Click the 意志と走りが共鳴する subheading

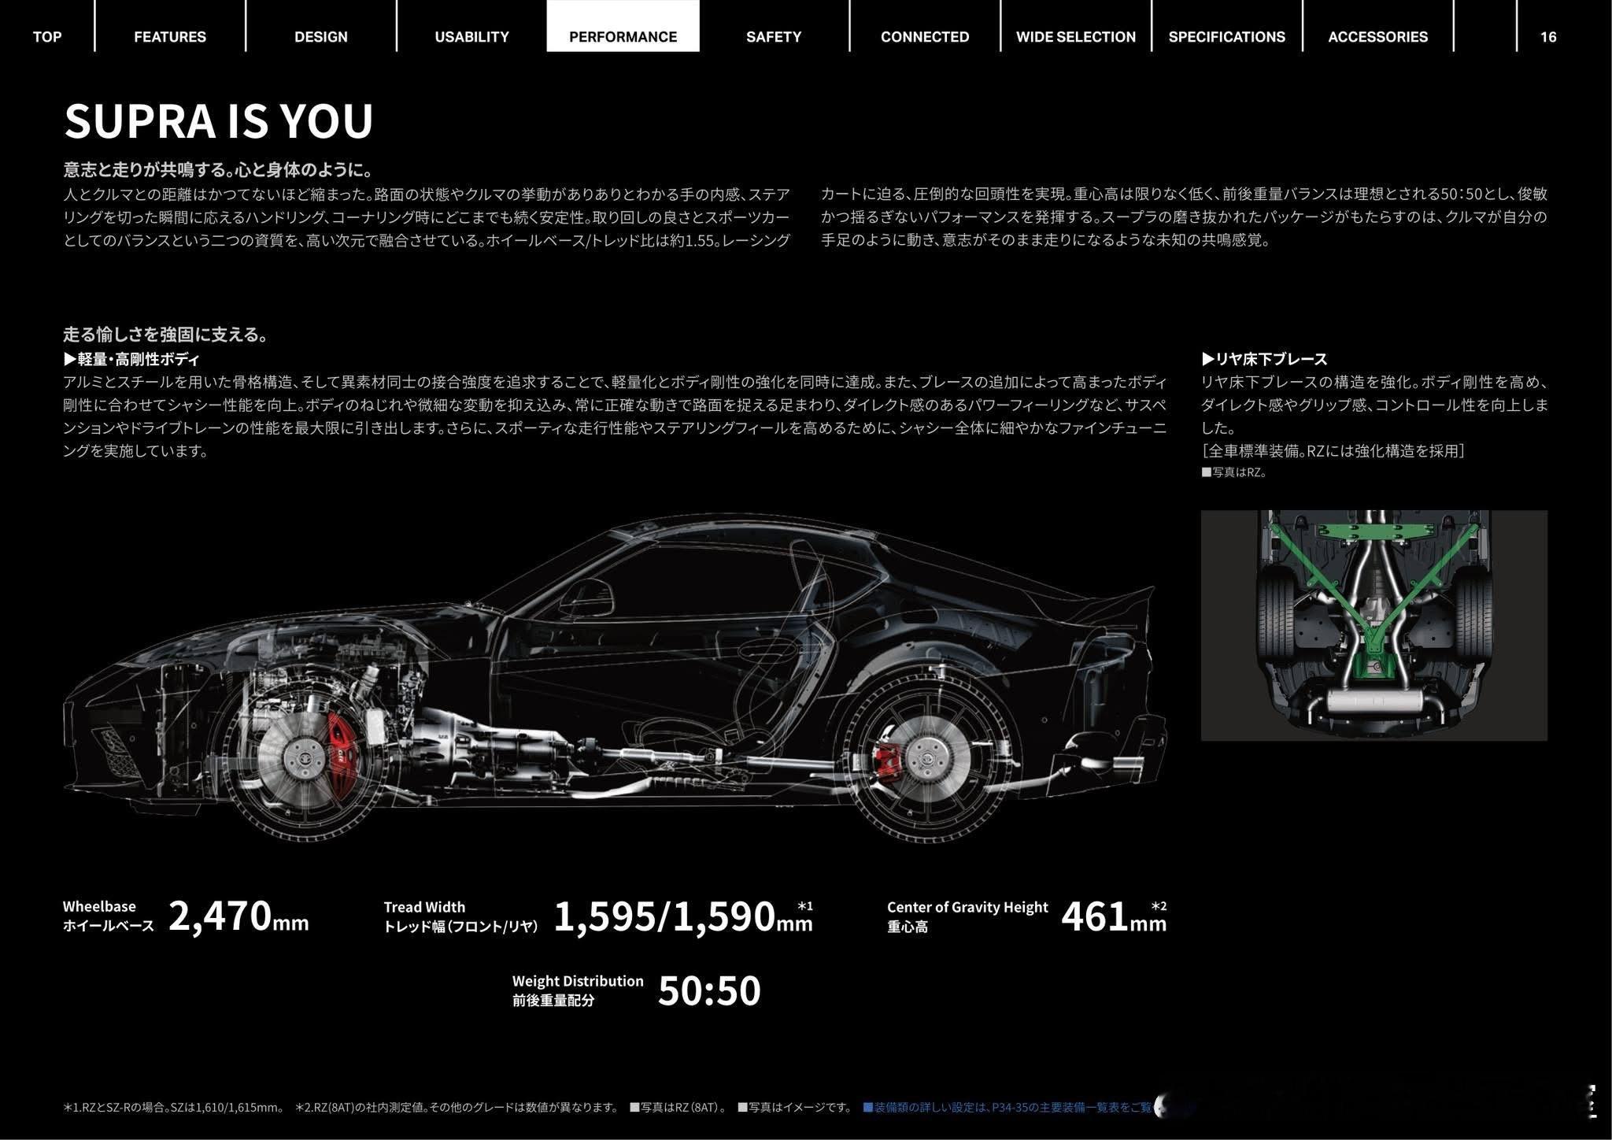click(218, 169)
